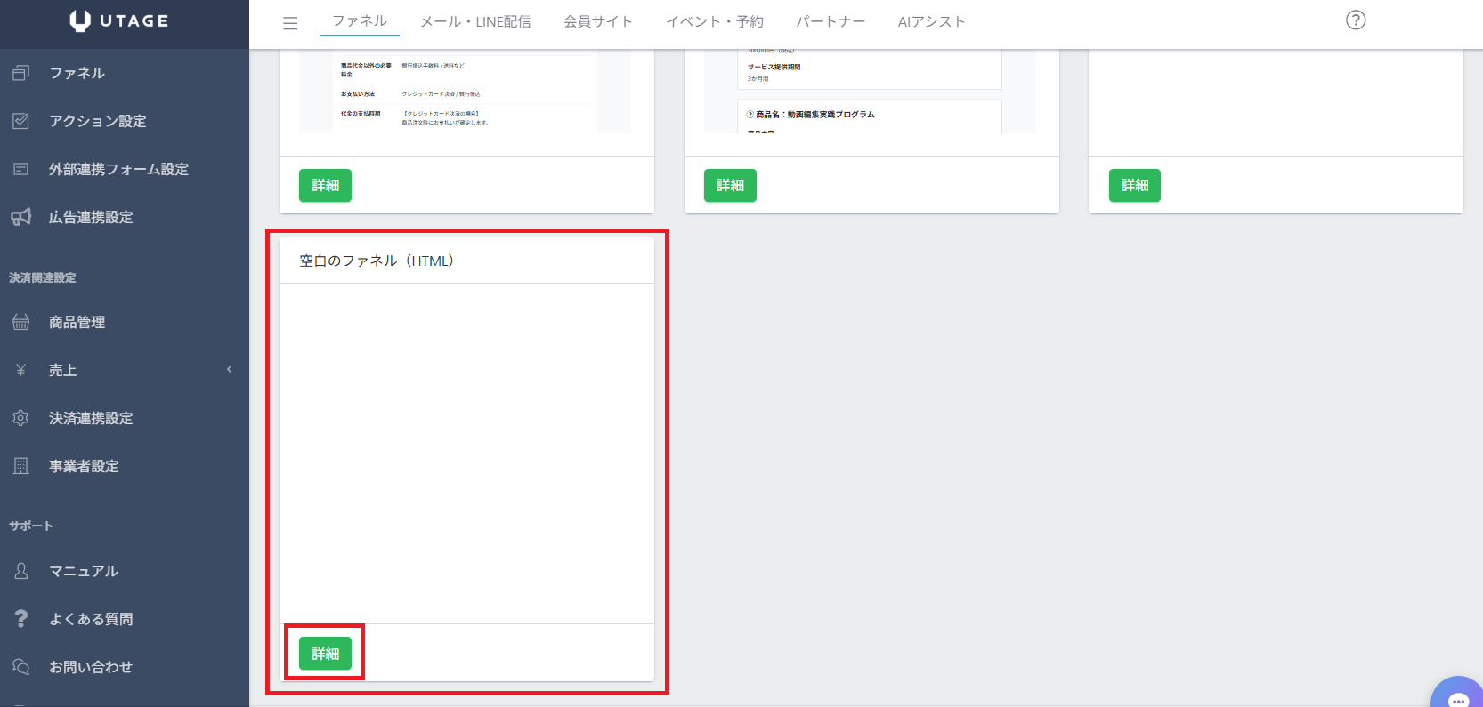Click the アクション設定 checkbox icon
Viewport: 1483px width, 707px height.
21,121
